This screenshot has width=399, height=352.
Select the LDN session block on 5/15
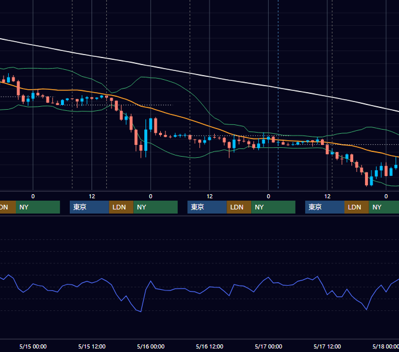pos(121,207)
